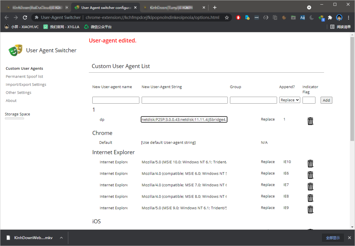The image size is (355, 246).
Task: Focus the New User-Agent String field
Action: [x=184, y=100]
